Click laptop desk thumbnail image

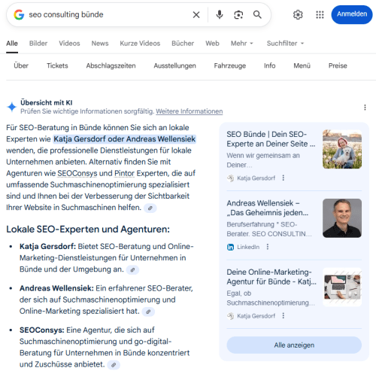pos(342,287)
